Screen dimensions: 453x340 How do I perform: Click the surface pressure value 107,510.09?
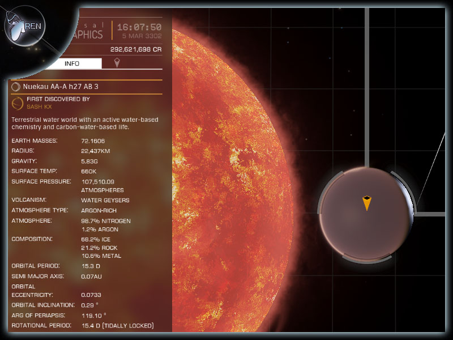98,182
